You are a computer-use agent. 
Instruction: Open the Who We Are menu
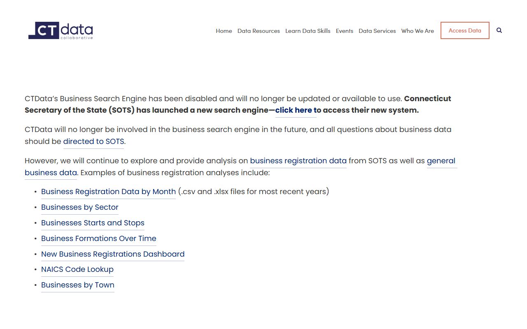417,31
